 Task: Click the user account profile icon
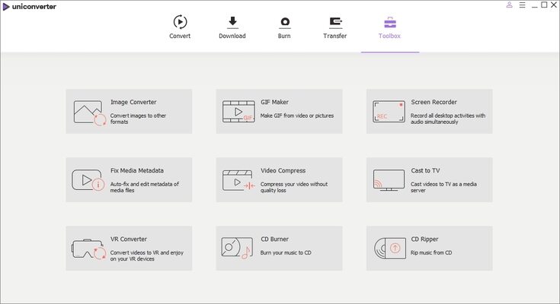pyautogui.click(x=509, y=5)
